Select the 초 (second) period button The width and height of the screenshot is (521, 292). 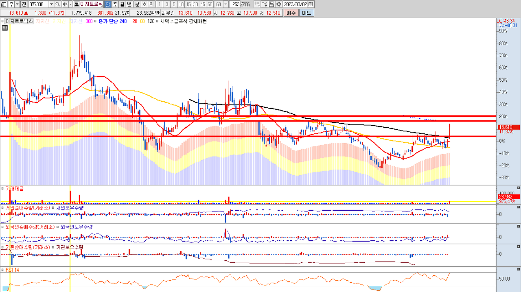click(x=144, y=4)
